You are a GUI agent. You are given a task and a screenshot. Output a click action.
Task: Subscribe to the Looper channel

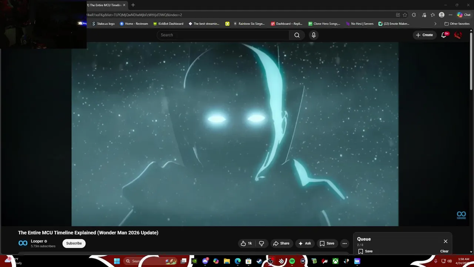click(x=74, y=243)
